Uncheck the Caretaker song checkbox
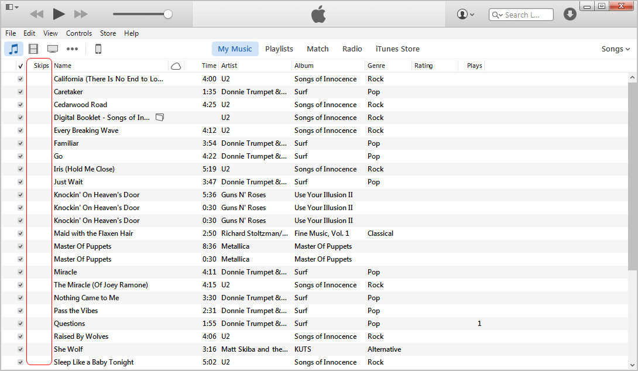Viewport: 638px width, 371px height. pyautogui.click(x=20, y=92)
